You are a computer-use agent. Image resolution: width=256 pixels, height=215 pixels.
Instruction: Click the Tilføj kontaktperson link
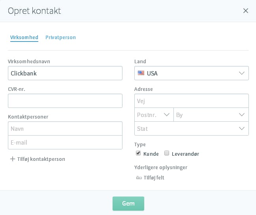41,159
